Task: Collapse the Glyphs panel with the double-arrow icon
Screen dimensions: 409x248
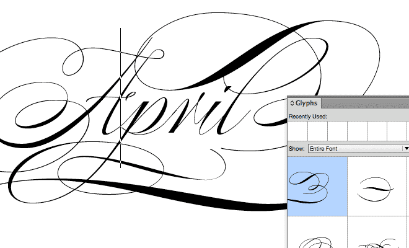Action: 292,104
